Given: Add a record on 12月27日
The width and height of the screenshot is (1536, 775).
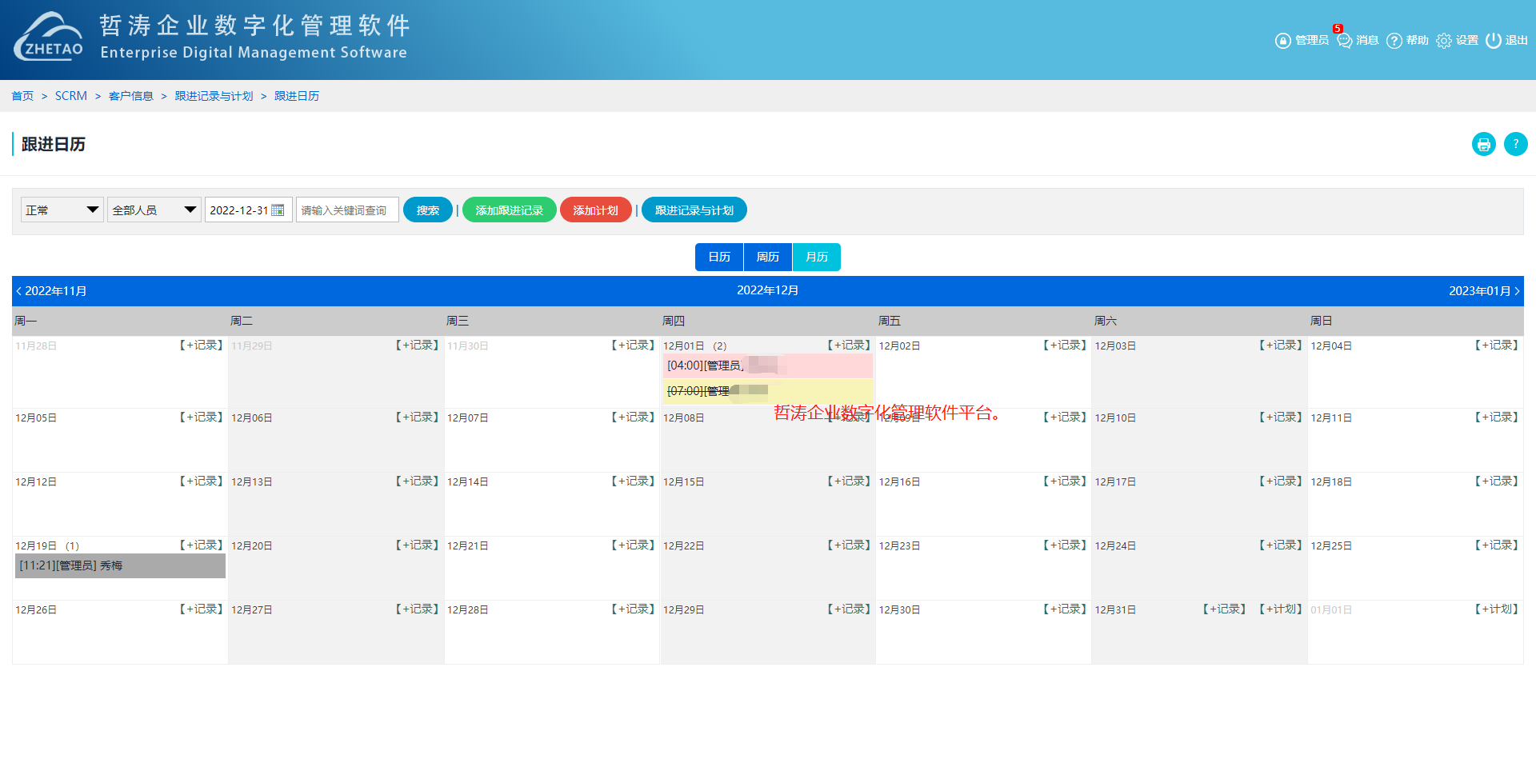Looking at the screenshot, I should pos(417,609).
